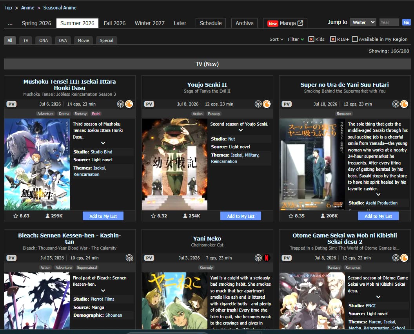
Task: Open PV video for Youjo Senki II
Action: tap(149, 104)
